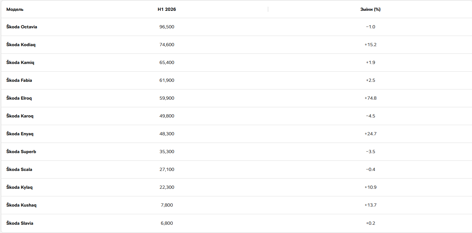This screenshot has width=472, height=233.
Task: Click the Škoda Kushaq model name
Action: pyautogui.click(x=21, y=205)
